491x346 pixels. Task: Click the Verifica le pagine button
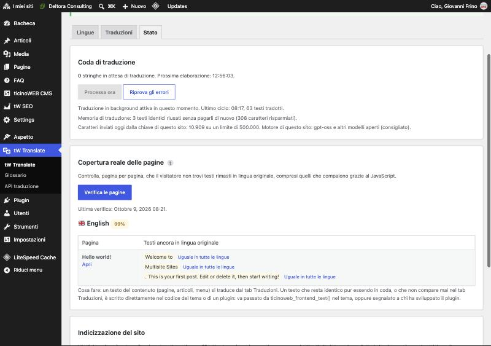(x=104, y=192)
